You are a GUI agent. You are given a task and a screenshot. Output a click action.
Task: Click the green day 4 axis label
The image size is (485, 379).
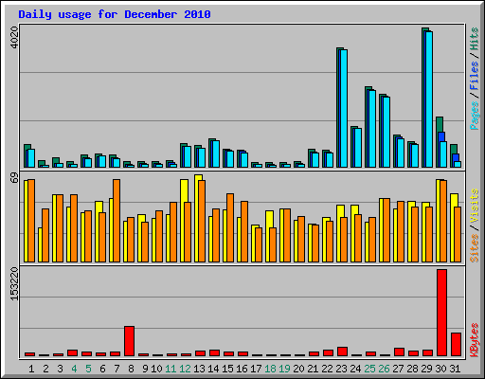coord(74,369)
